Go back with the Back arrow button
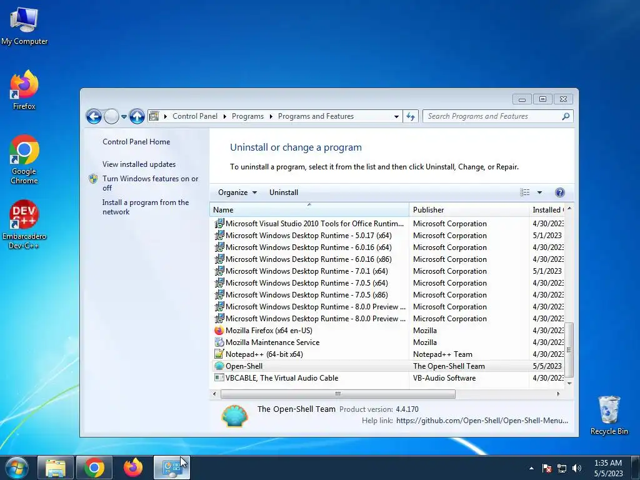Image resolution: width=640 pixels, height=480 pixels. [x=94, y=117]
